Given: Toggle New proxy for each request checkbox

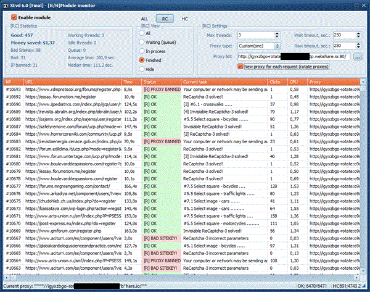Looking at the screenshot, I should 240,67.
